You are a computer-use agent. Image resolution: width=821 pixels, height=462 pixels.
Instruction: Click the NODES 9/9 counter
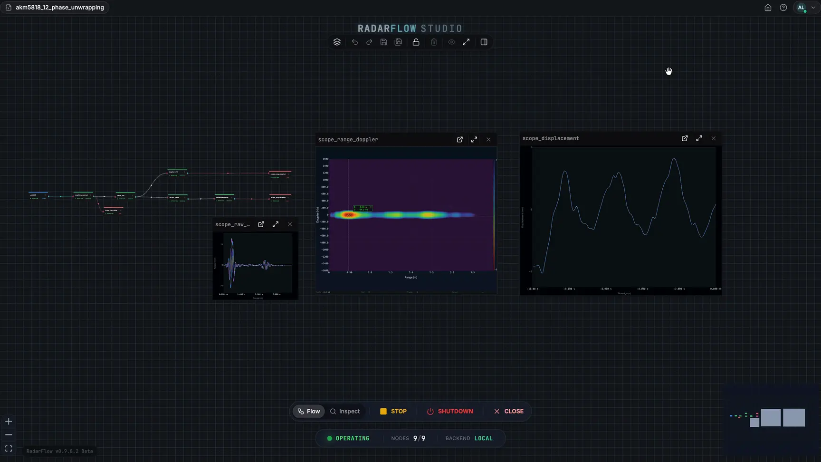pyautogui.click(x=408, y=438)
